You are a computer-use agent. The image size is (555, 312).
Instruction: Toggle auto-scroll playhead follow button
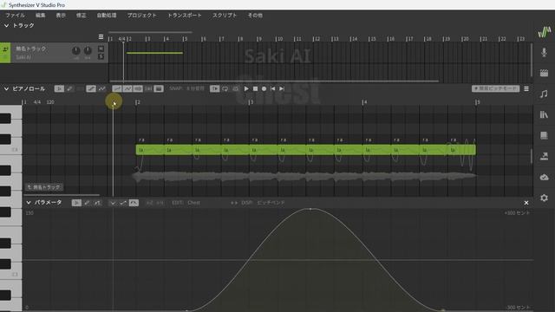coord(214,88)
